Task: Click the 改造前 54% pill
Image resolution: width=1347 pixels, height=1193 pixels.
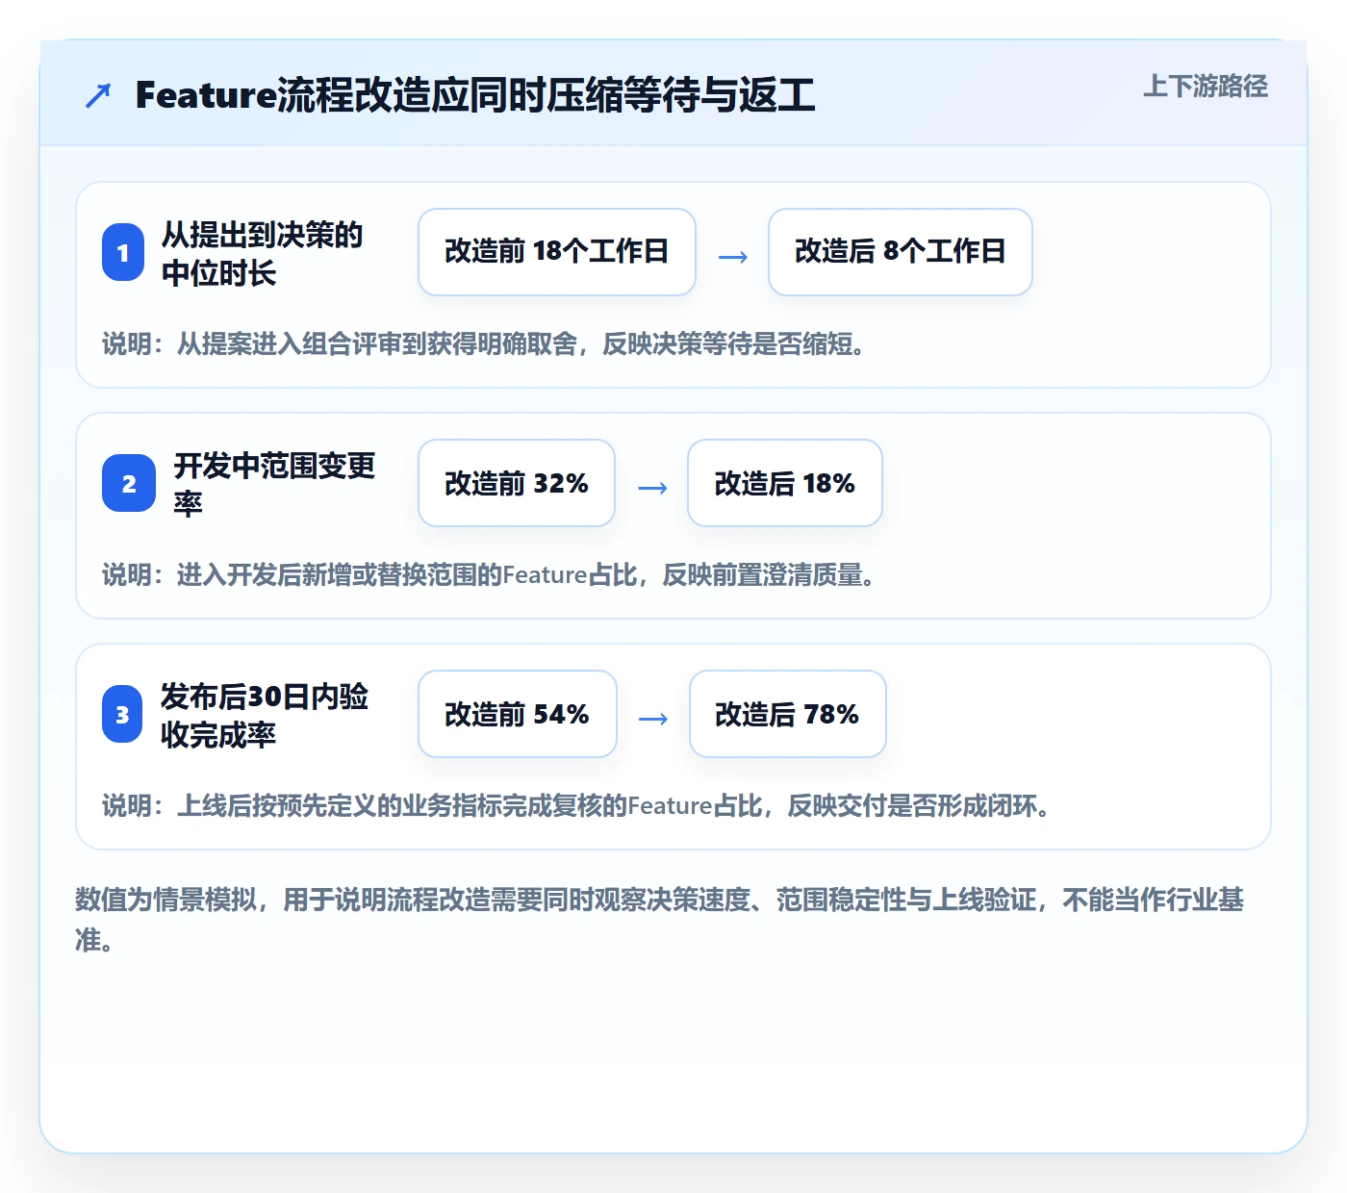Action: pyautogui.click(x=518, y=714)
